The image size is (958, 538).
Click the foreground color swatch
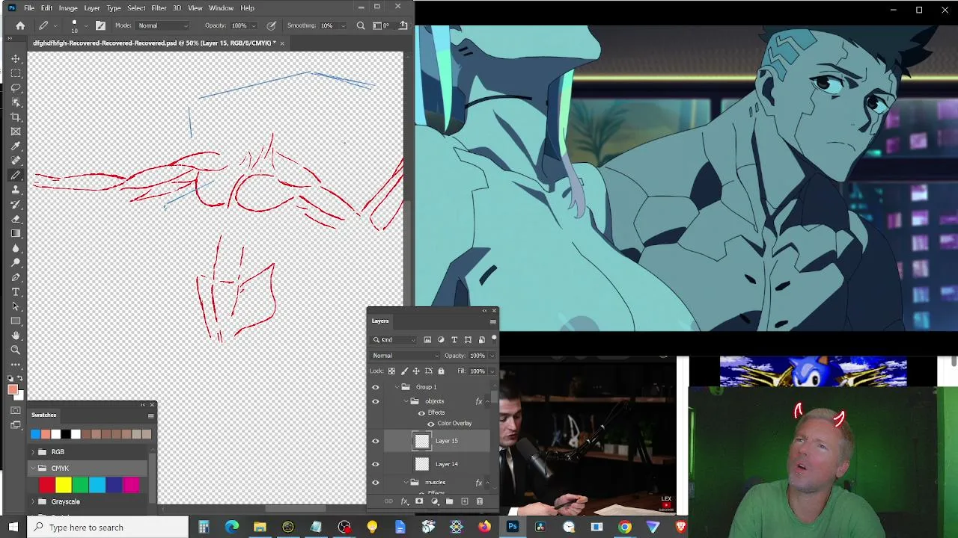point(13,389)
